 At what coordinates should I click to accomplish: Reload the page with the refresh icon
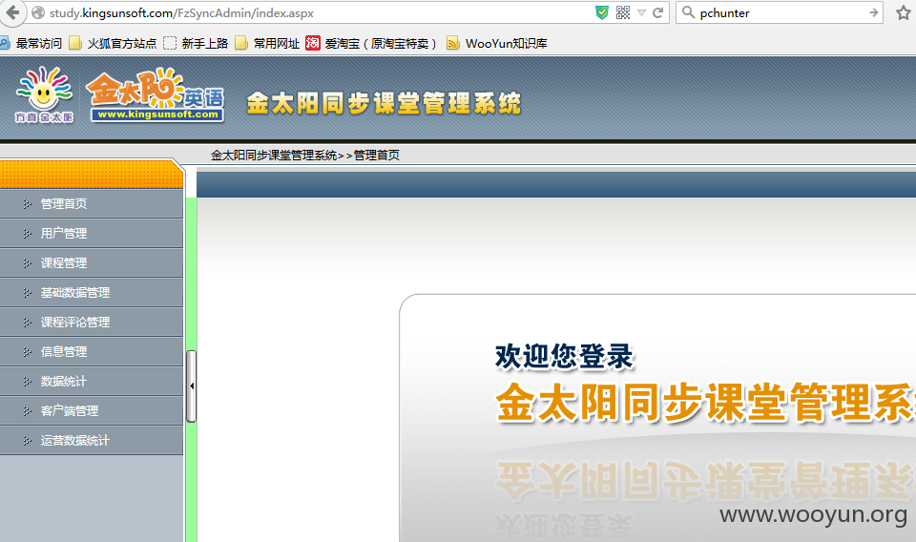(x=657, y=12)
